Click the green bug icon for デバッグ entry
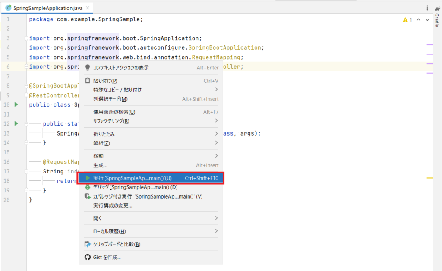Screen dimensions: 442x271 pos(88,187)
